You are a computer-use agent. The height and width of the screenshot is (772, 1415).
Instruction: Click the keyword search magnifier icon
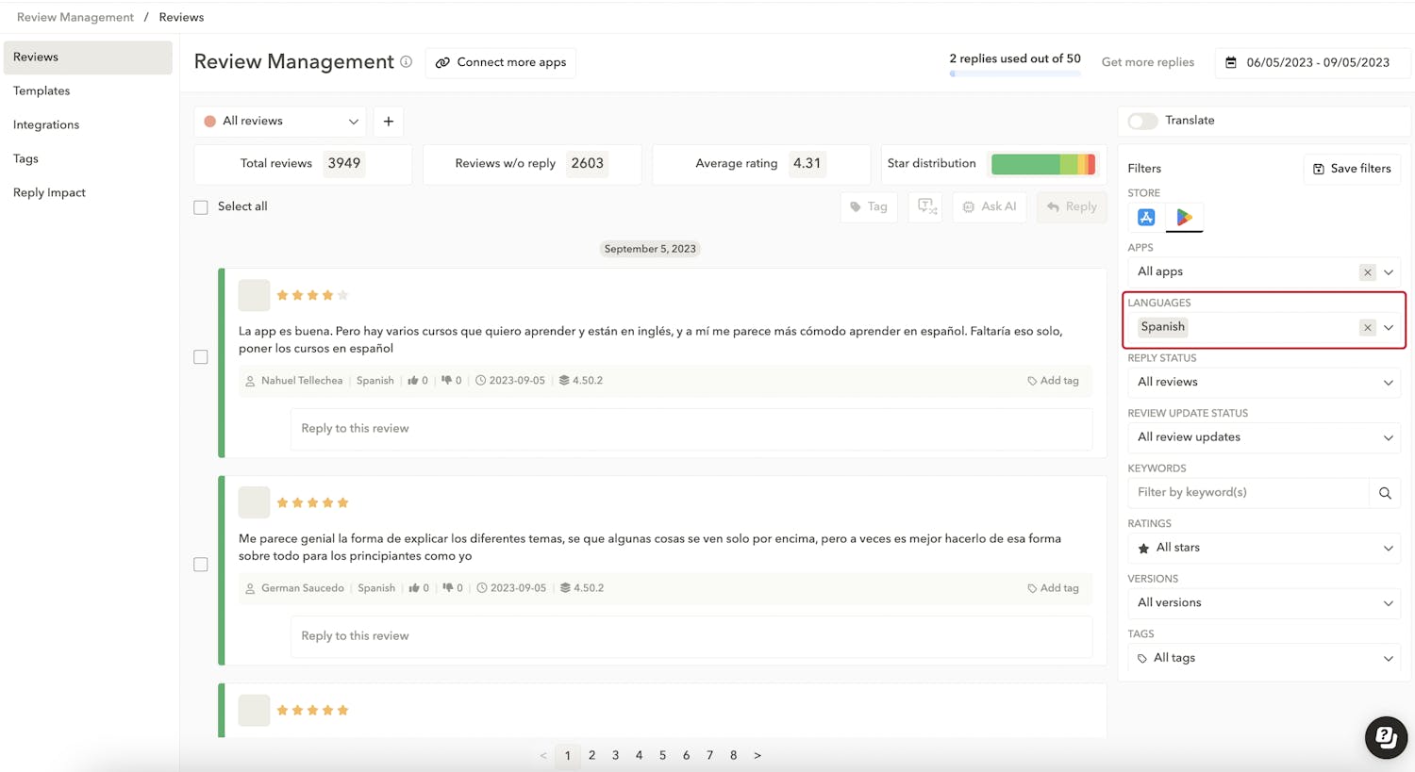(1385, 493)
